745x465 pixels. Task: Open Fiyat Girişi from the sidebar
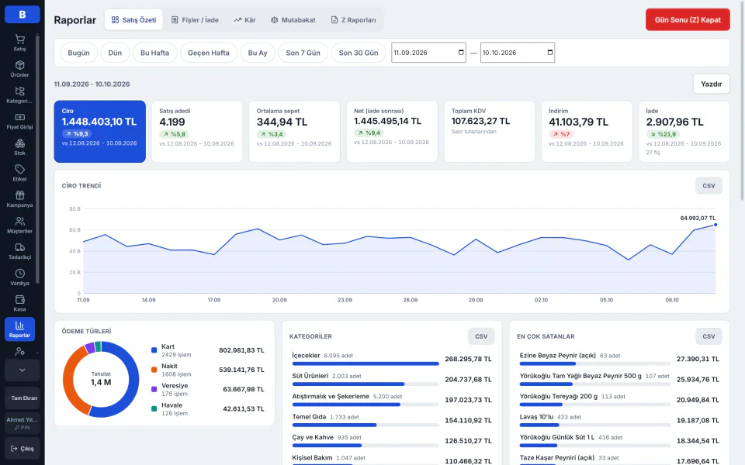tap(19, 121)
